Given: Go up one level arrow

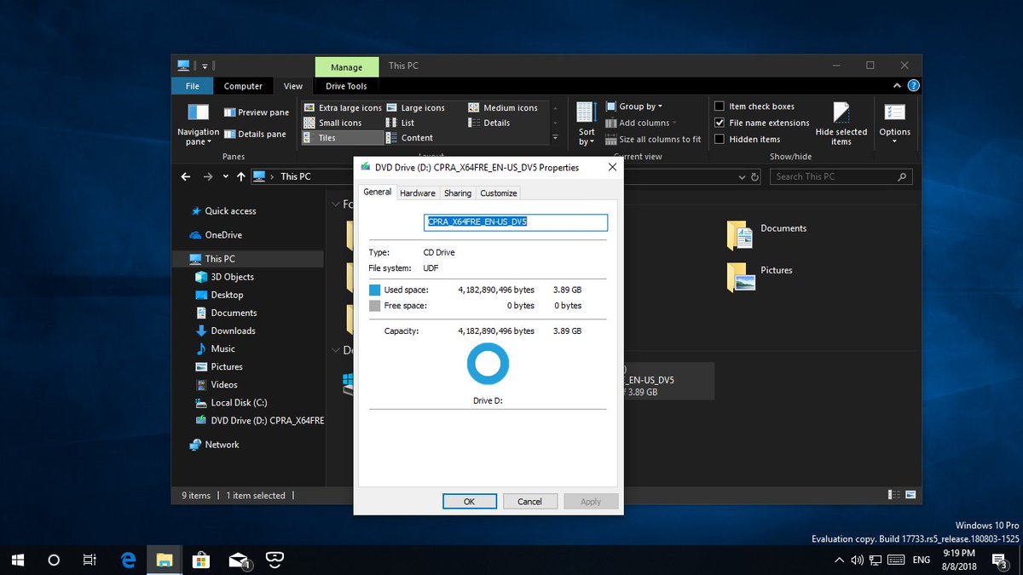Looking at the screenshot, I should pyautogui.click(x=241, y=176).
